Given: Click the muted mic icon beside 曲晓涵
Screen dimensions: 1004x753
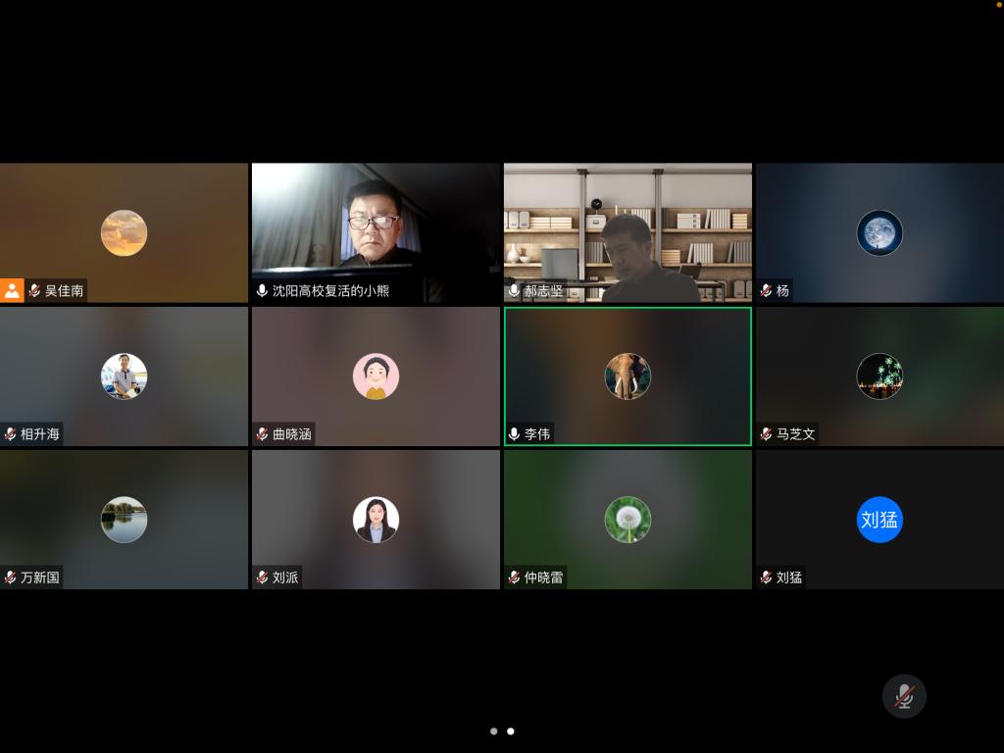Looking at the screenshot, I should (x=262, y=434).
